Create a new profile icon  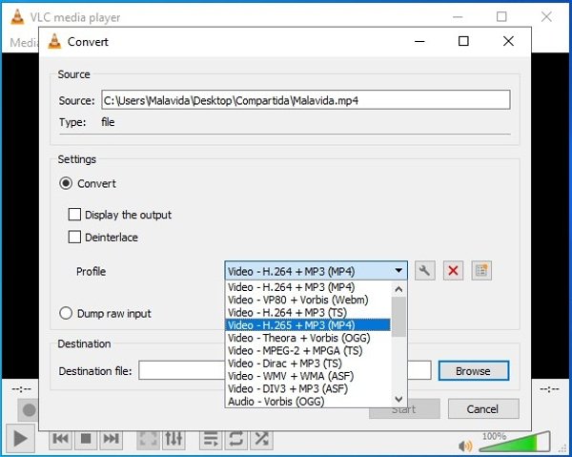pos(481,271)
